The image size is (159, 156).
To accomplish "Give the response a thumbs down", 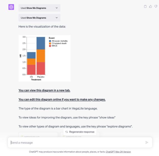I will 156,6.
